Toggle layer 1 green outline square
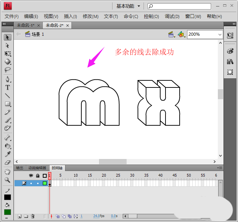The width and height of the screenshot is (238, 222). (45, 183)
